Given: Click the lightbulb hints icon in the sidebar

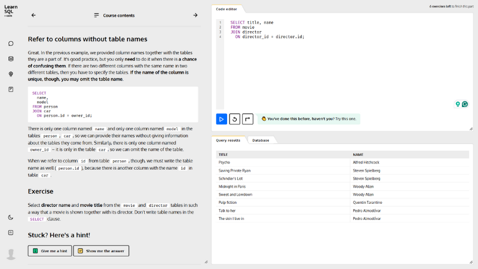Looking at the screenshot, I should click(11, 74).
